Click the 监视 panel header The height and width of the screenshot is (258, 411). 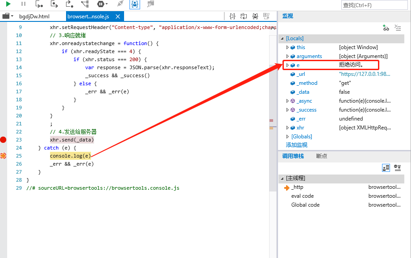[x=287, y=16]
